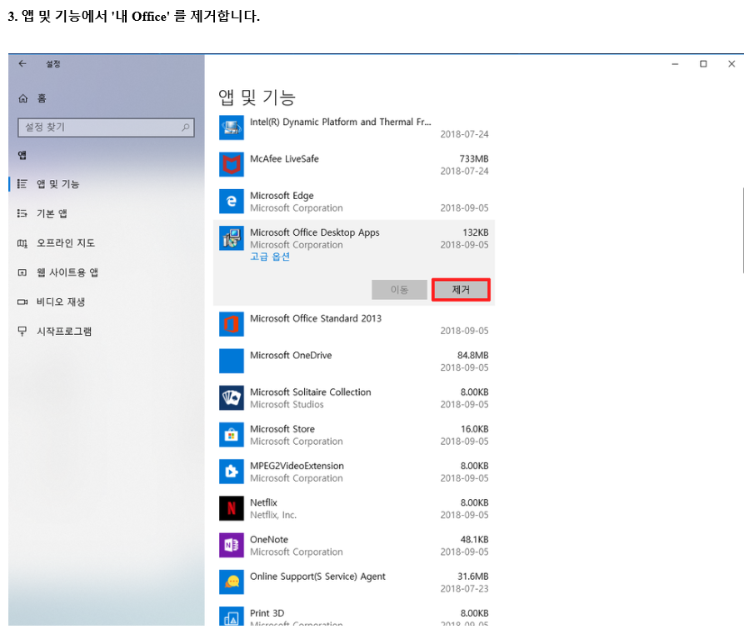Click the 이동 move button
This screenshot has width=744, height=639.
pos(399,289)
